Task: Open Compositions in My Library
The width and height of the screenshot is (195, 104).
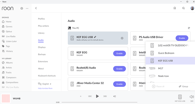Action: [10, 82]
